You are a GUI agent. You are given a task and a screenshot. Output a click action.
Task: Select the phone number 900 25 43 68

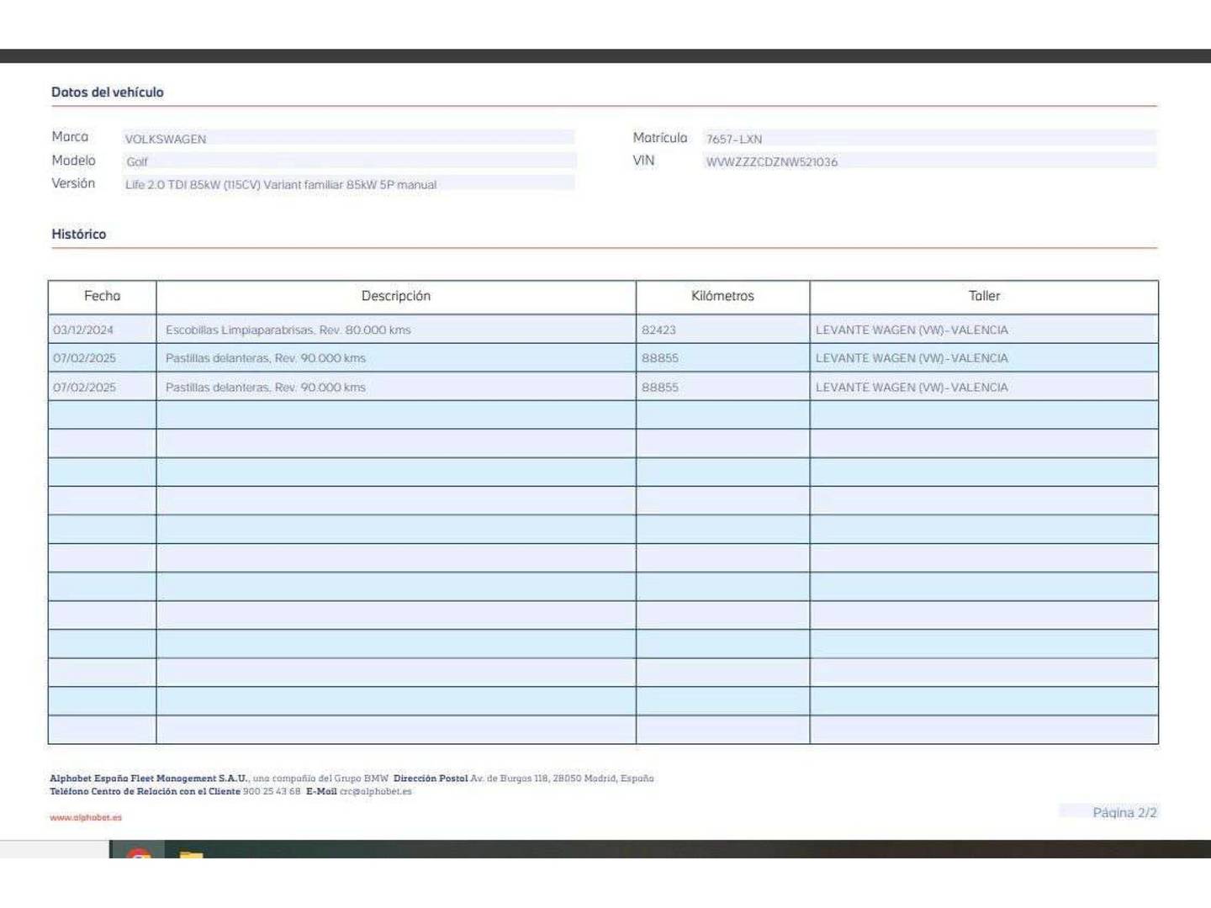(272, 791)
